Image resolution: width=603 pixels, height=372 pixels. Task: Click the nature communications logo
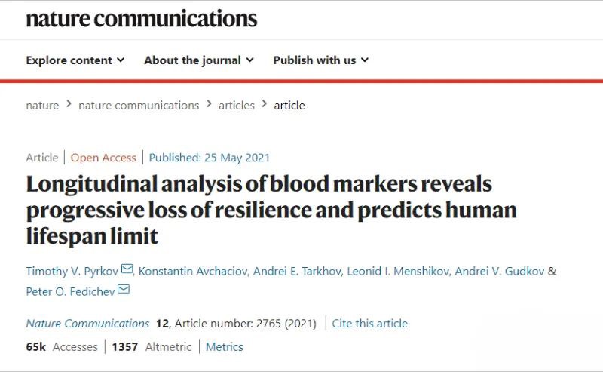(141, 19)
